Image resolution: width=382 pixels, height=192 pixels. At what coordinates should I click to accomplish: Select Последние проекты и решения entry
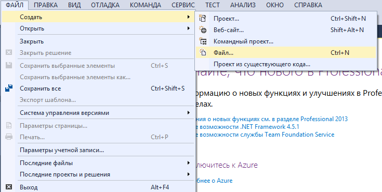pyautogui.click(x=98, y=174)
